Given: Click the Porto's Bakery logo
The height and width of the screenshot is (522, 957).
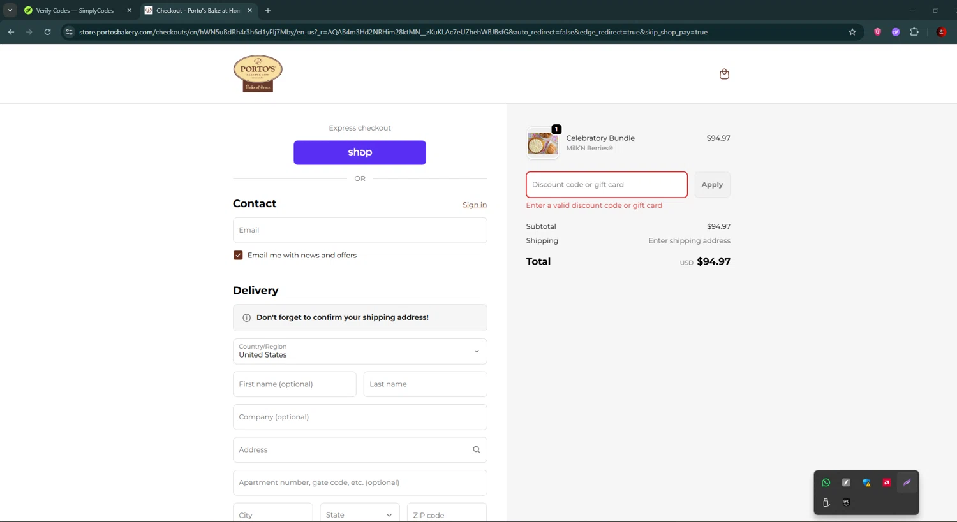Looking at the screenshot, I should [x=258, y=74].
